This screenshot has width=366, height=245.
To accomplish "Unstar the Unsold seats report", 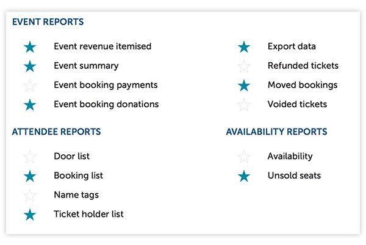I will coord(244,176).
